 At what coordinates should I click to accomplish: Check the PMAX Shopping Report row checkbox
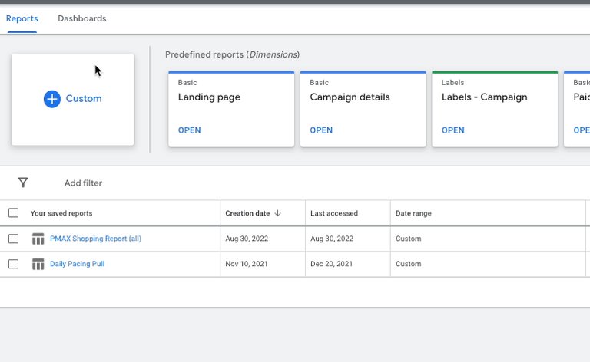pyautogui.click(x=14, y=239)
